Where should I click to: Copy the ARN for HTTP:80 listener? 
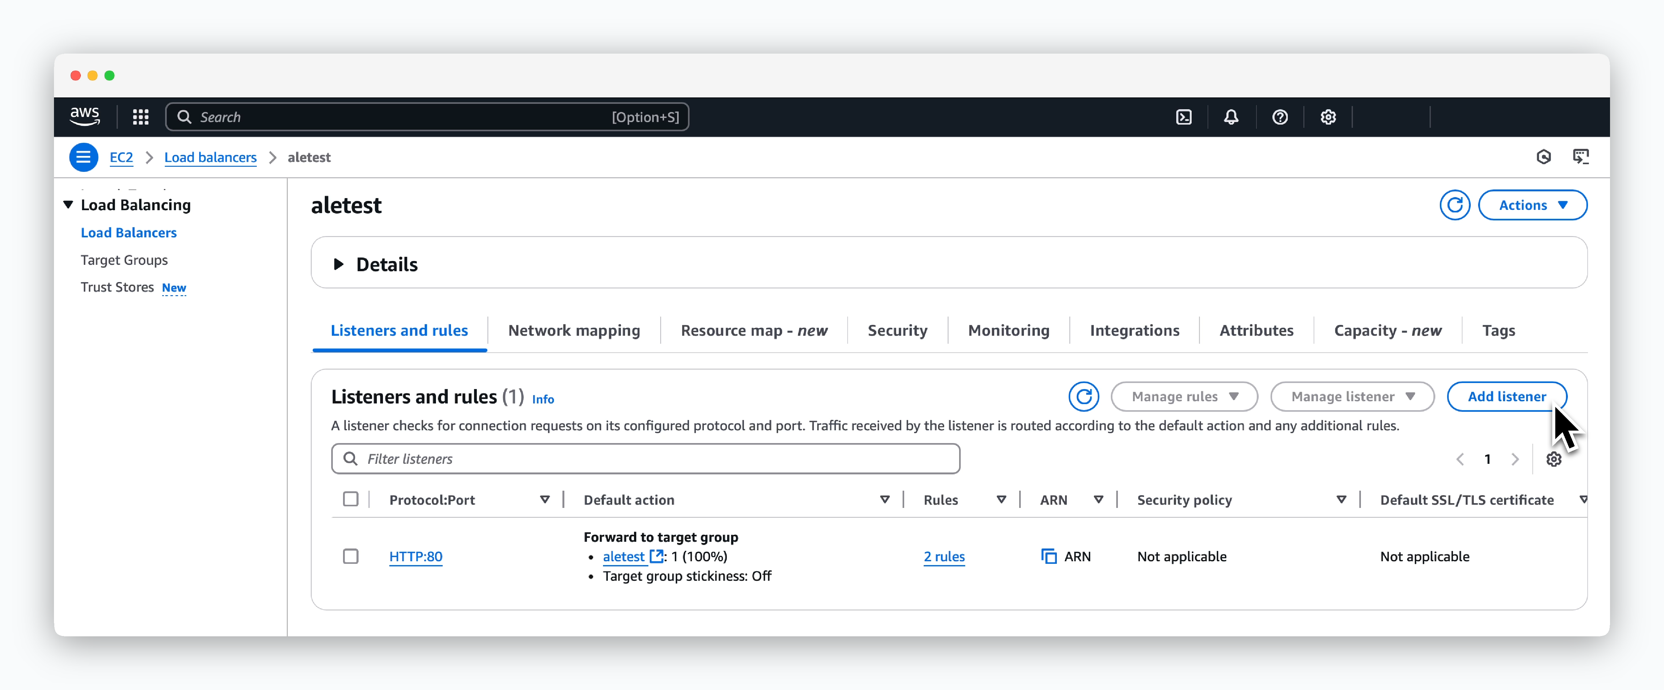pos(1049,556)
